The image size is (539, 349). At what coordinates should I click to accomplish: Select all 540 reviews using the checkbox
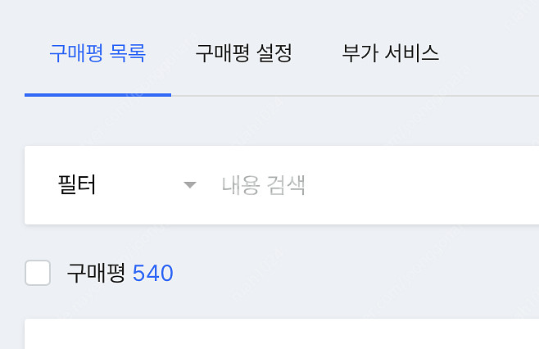[38, 273]
